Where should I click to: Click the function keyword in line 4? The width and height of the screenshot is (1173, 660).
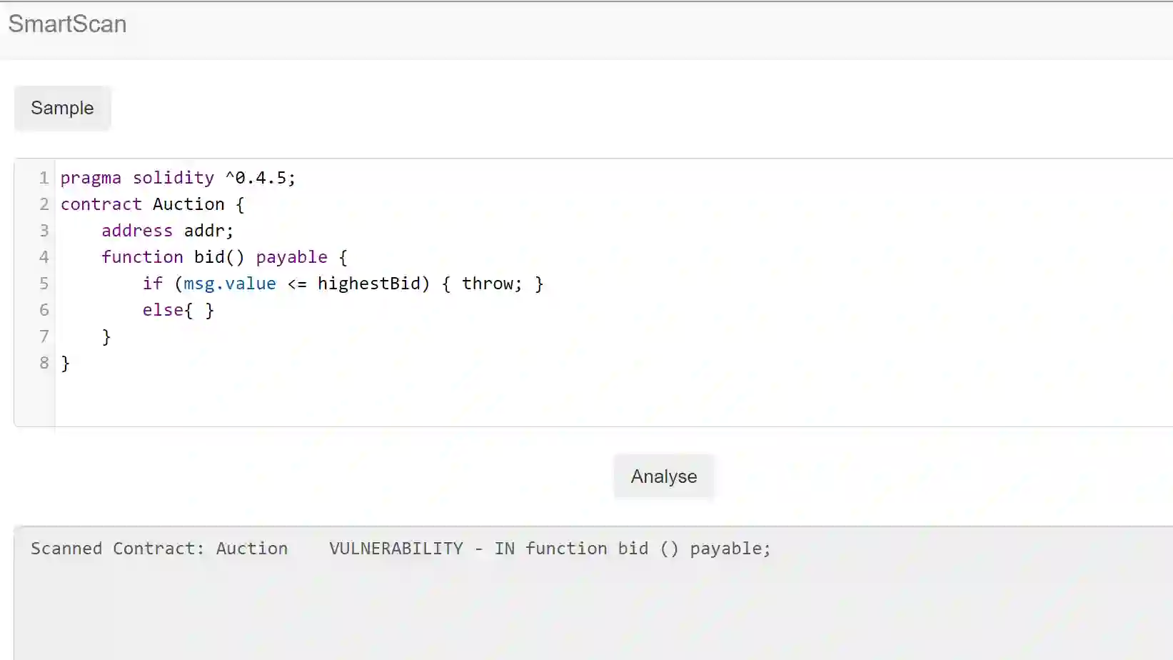pyautogui.click(x=142, y=257)
